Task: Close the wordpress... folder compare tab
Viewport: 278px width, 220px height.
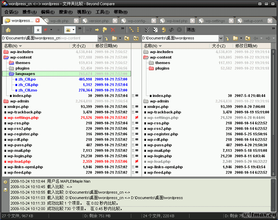Action: point(38,20)
